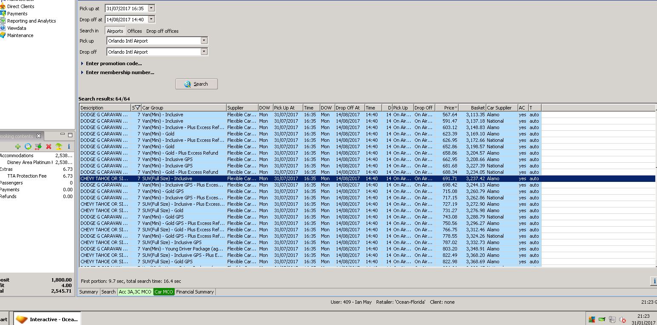This screenshot has width=657, height=325.
Task: Click the shopping cart checkout icon
Action: point(38,147)
